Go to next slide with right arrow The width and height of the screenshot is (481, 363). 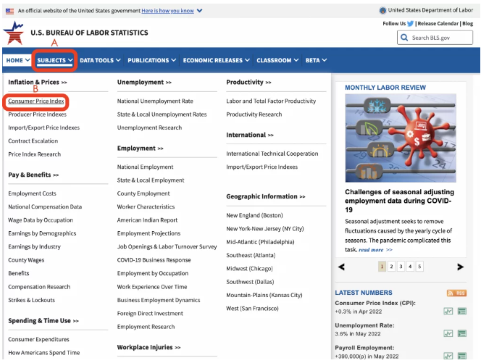(x=460, y=267)
